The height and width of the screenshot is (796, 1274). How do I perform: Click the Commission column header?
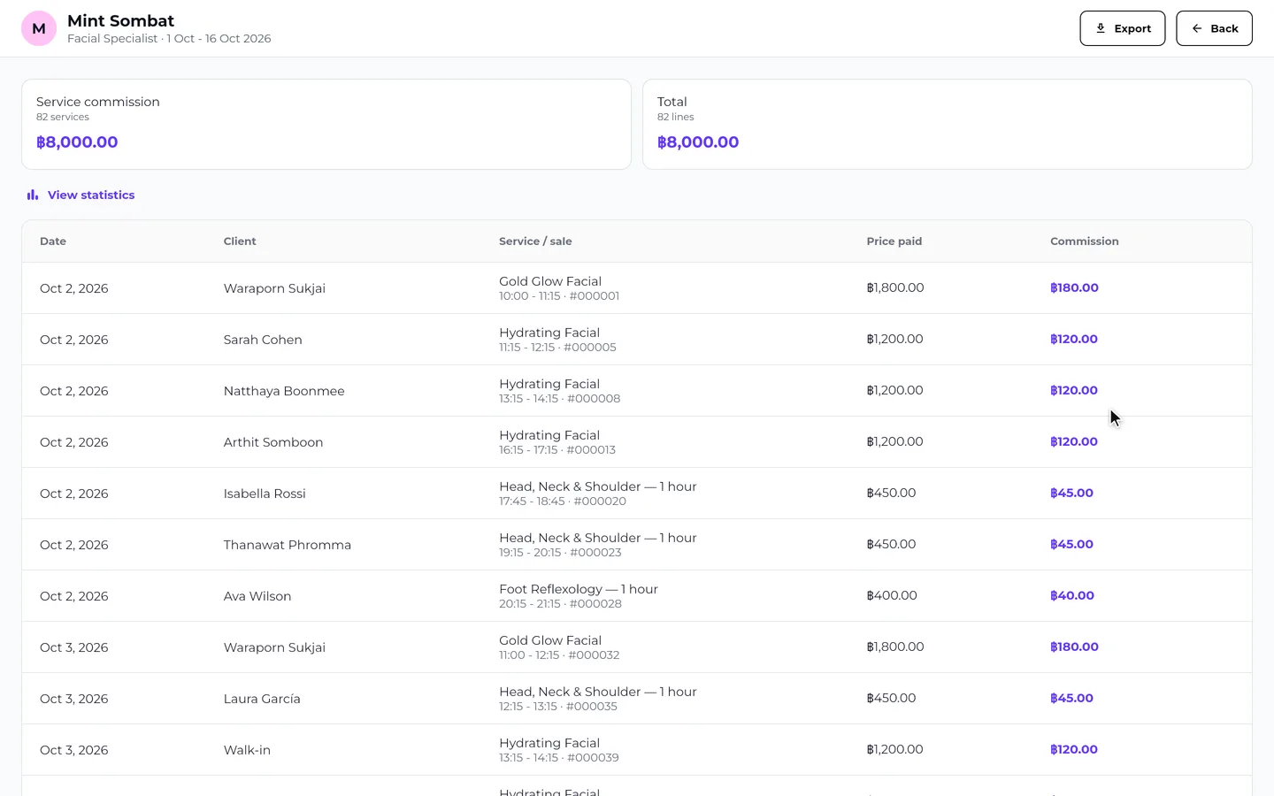click(1085, 241)
